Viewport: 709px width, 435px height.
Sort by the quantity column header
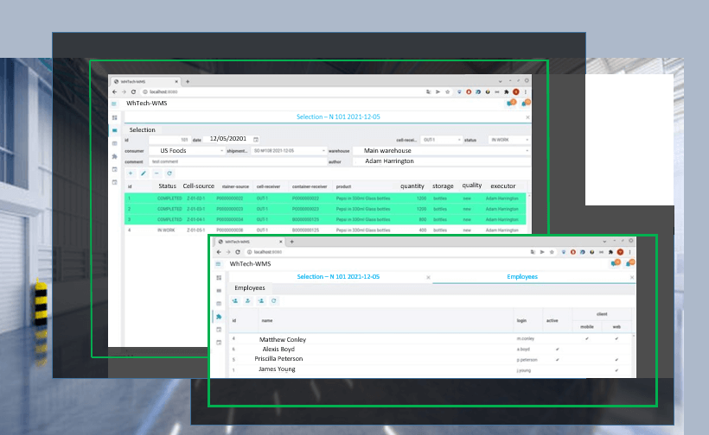coord(412,186)
